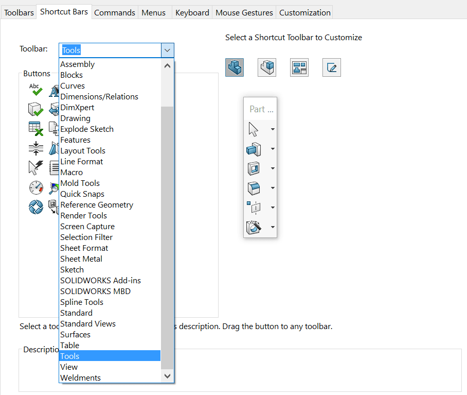
Task: Choose the Drawing shortcut toolbar icon
Action: pyautogui.click(x=299, y=67)
